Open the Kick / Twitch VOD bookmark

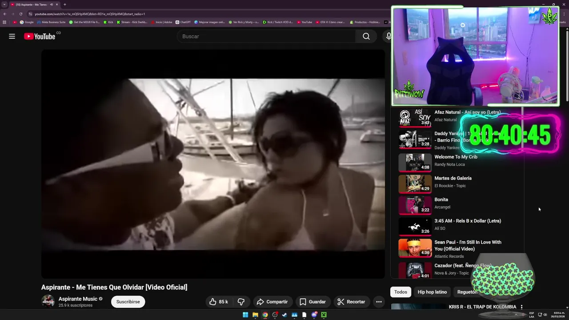pos(278,22)
